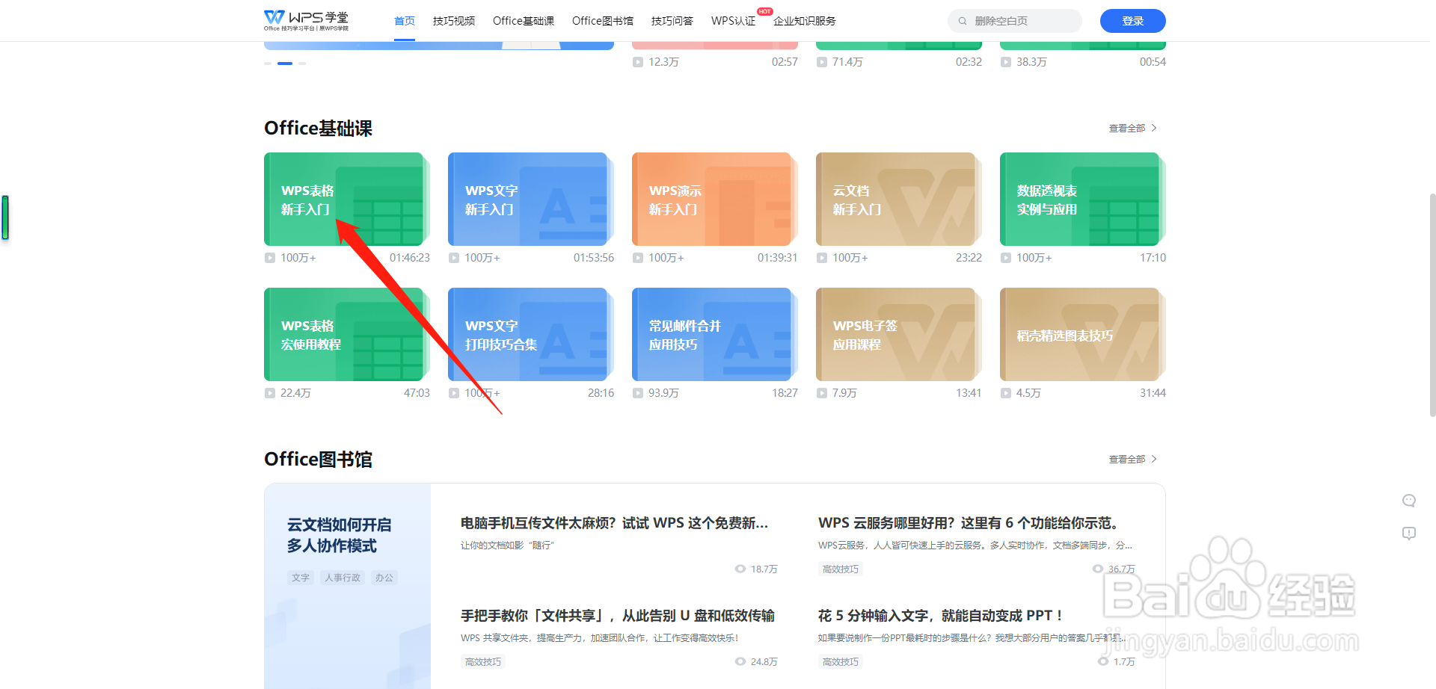Open the WPS表格 新手入门 course card
1436x689 pixels.
coord(347,200)
